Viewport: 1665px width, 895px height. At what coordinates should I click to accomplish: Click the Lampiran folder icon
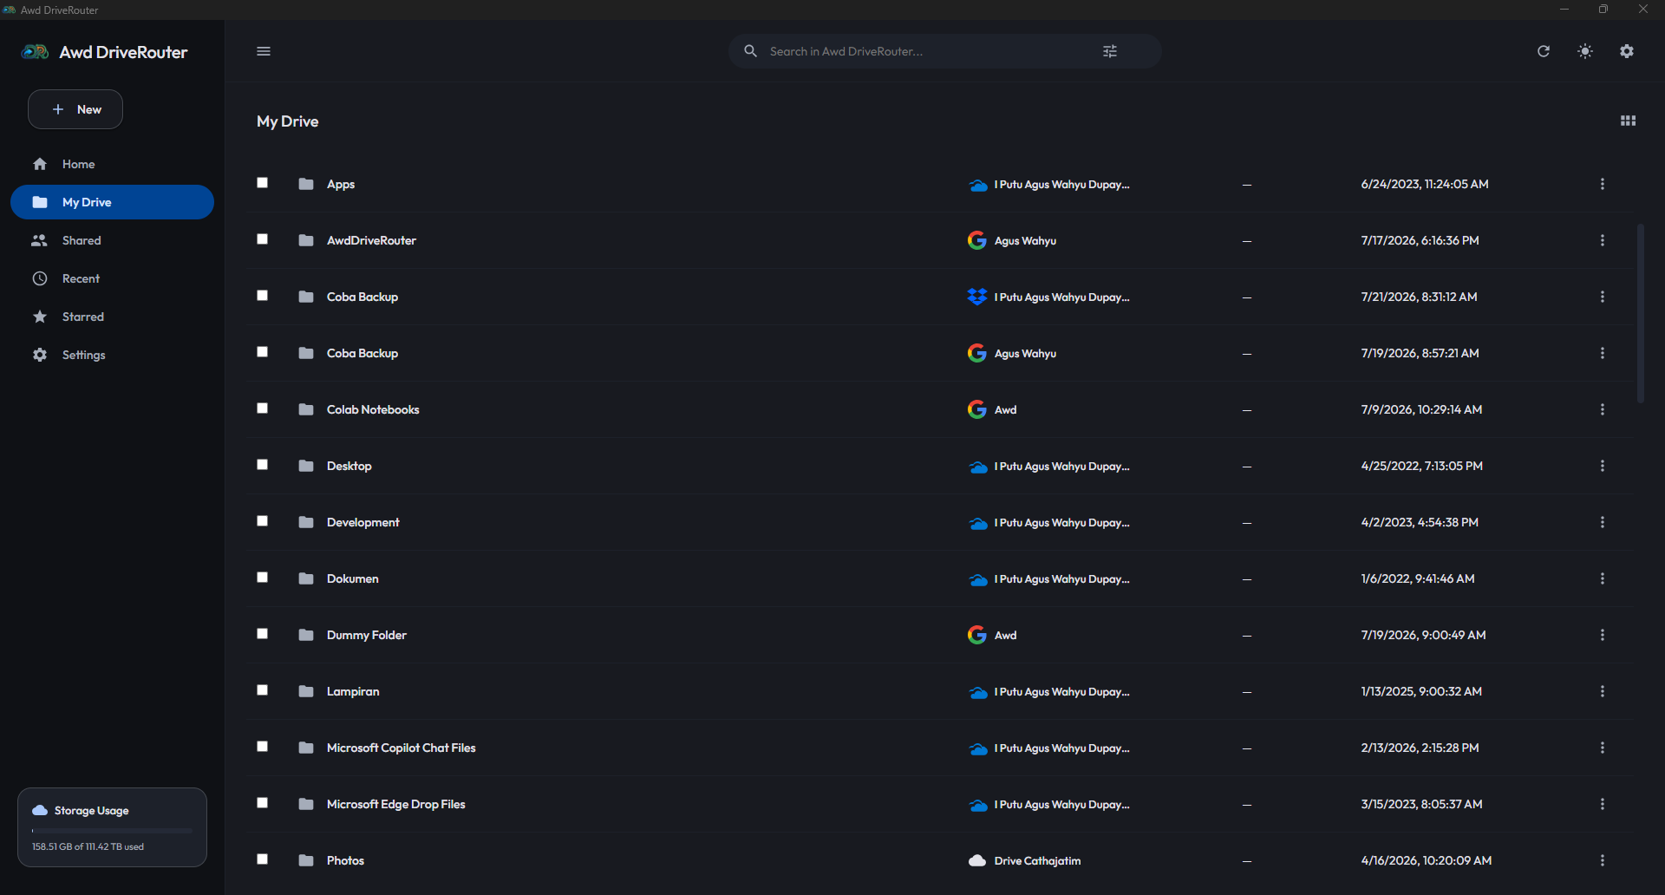306,691
